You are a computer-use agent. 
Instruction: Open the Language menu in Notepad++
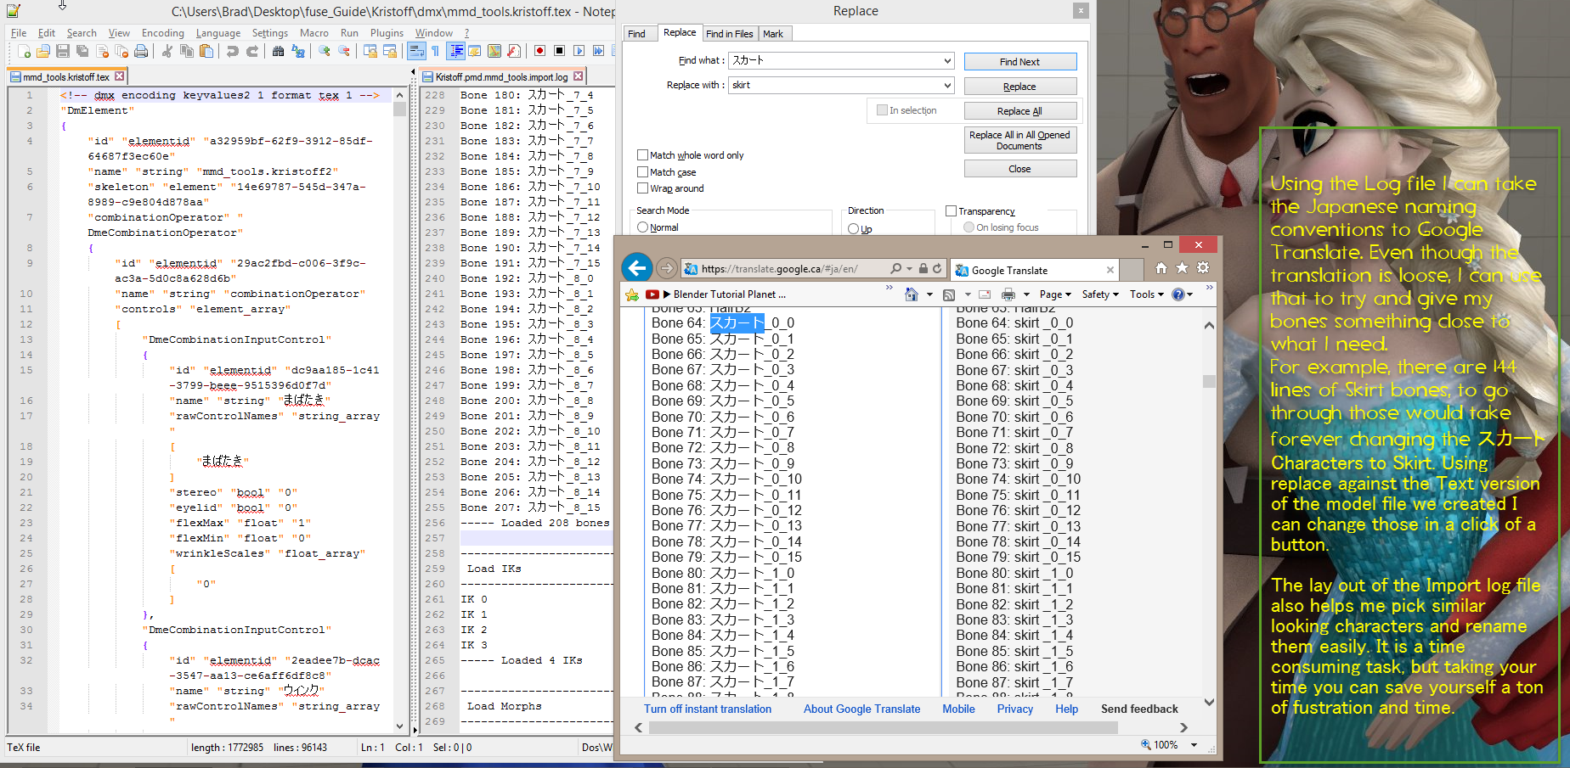[x=218, y=33]
